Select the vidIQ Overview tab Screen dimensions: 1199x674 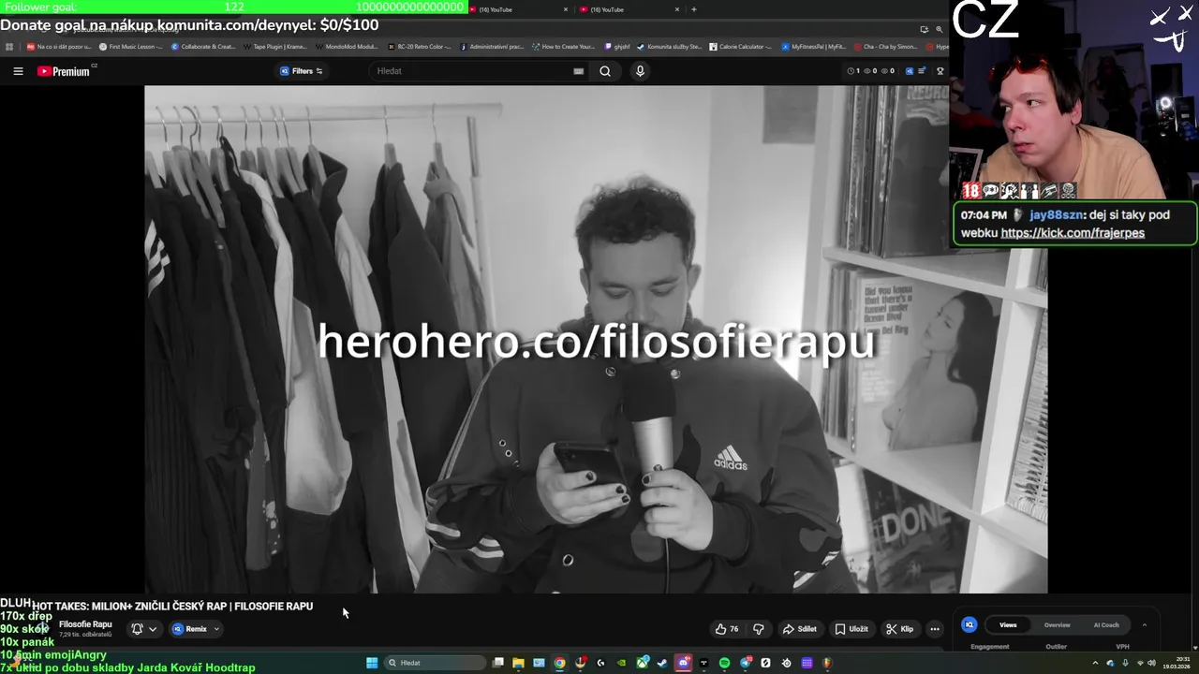point(1057,624)
